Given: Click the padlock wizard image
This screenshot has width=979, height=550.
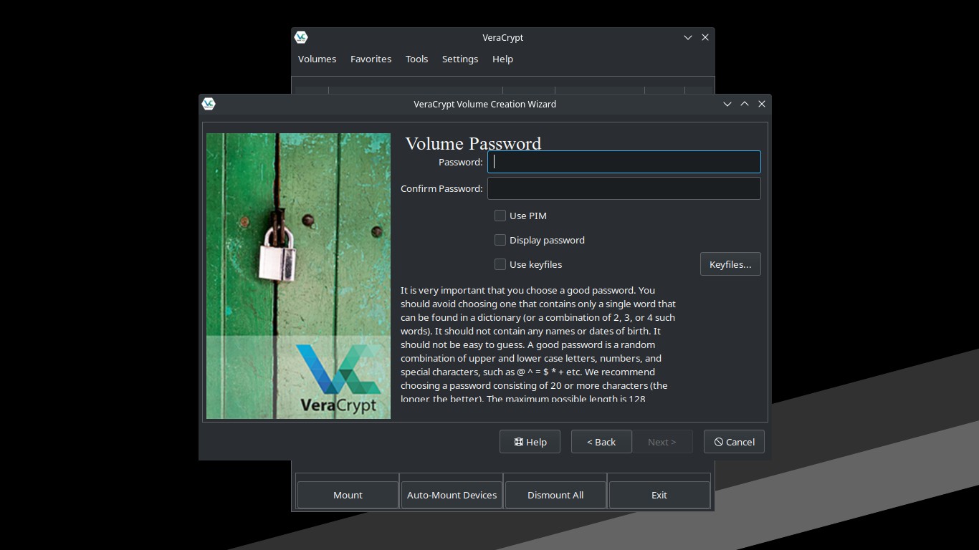Looking at the screenshot, I should [298, 276].
